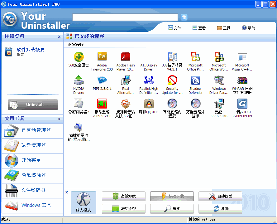
Task: Click the 清空无效 button
Action: point(124,209)
